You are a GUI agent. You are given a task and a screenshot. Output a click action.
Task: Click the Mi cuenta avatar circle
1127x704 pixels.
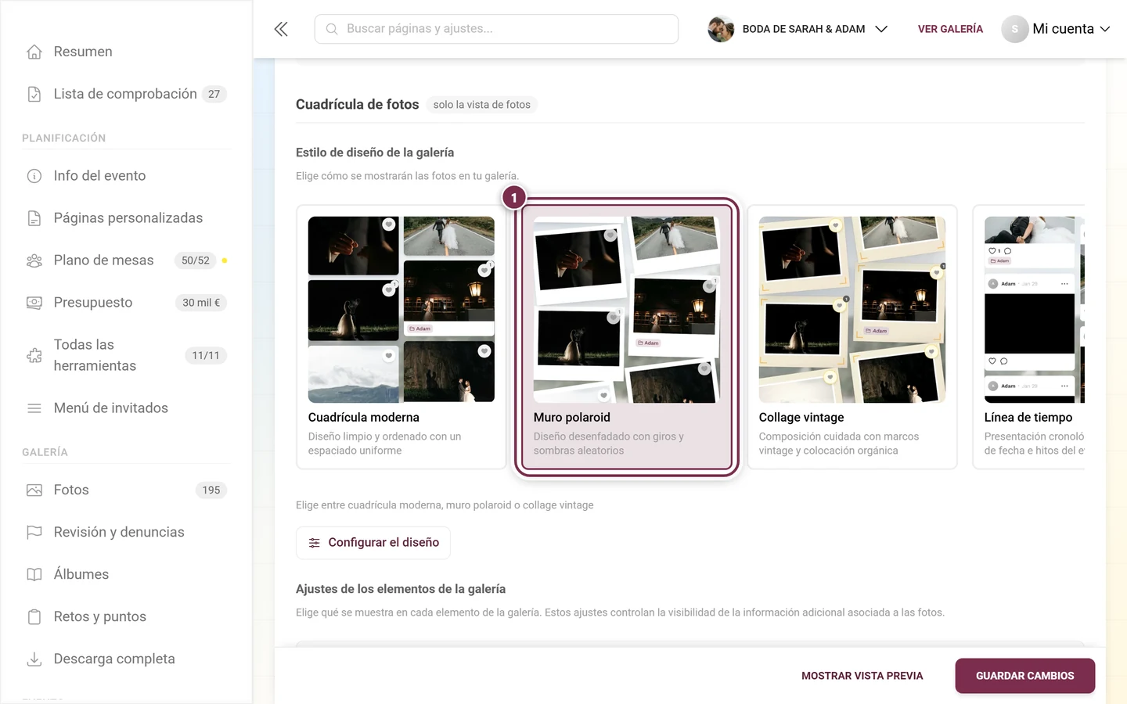pos(1015,29)
